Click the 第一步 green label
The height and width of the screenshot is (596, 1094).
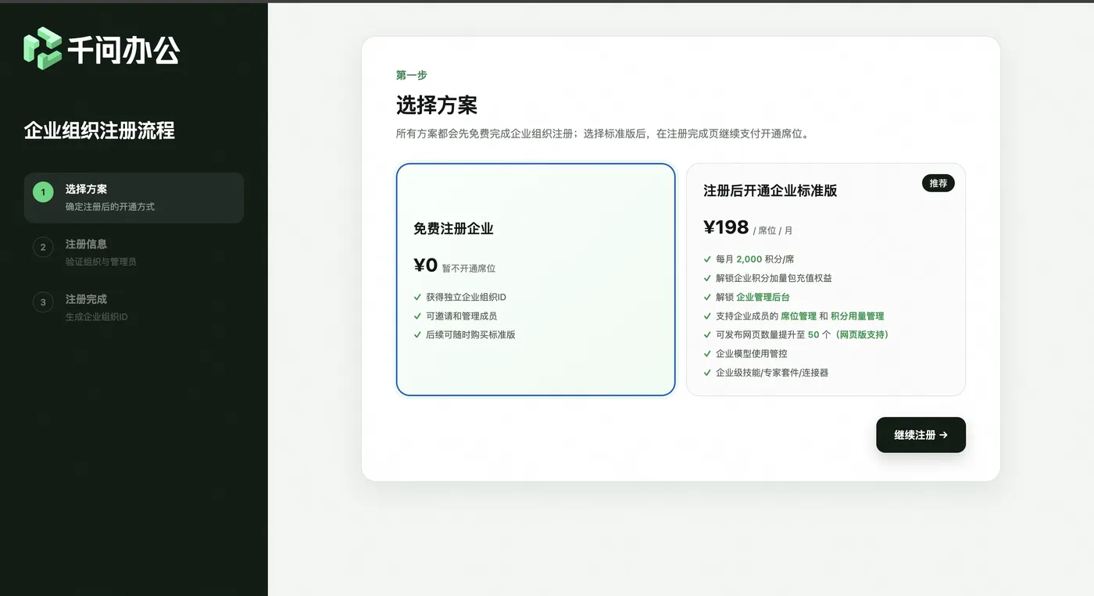point(412,75)
